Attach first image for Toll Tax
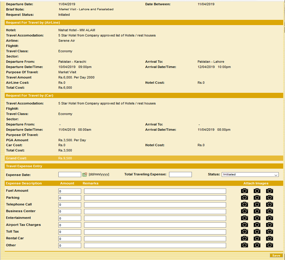 [x=244, y=232]
